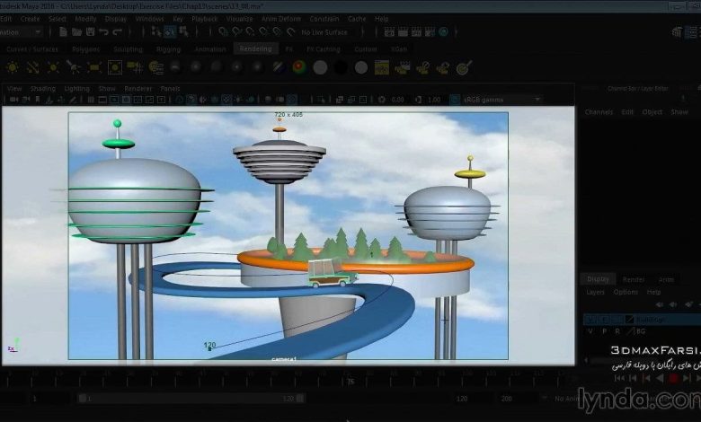
Task: Start IPR render from status line
Action: tap(416, 31)
